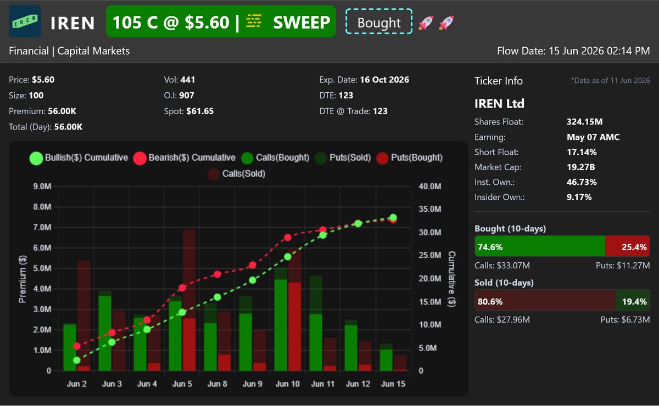Click the DTE @ Trade 123 value
Image resolution: width=659 pixels, height=406 pixels.
(x=379, y=111)
